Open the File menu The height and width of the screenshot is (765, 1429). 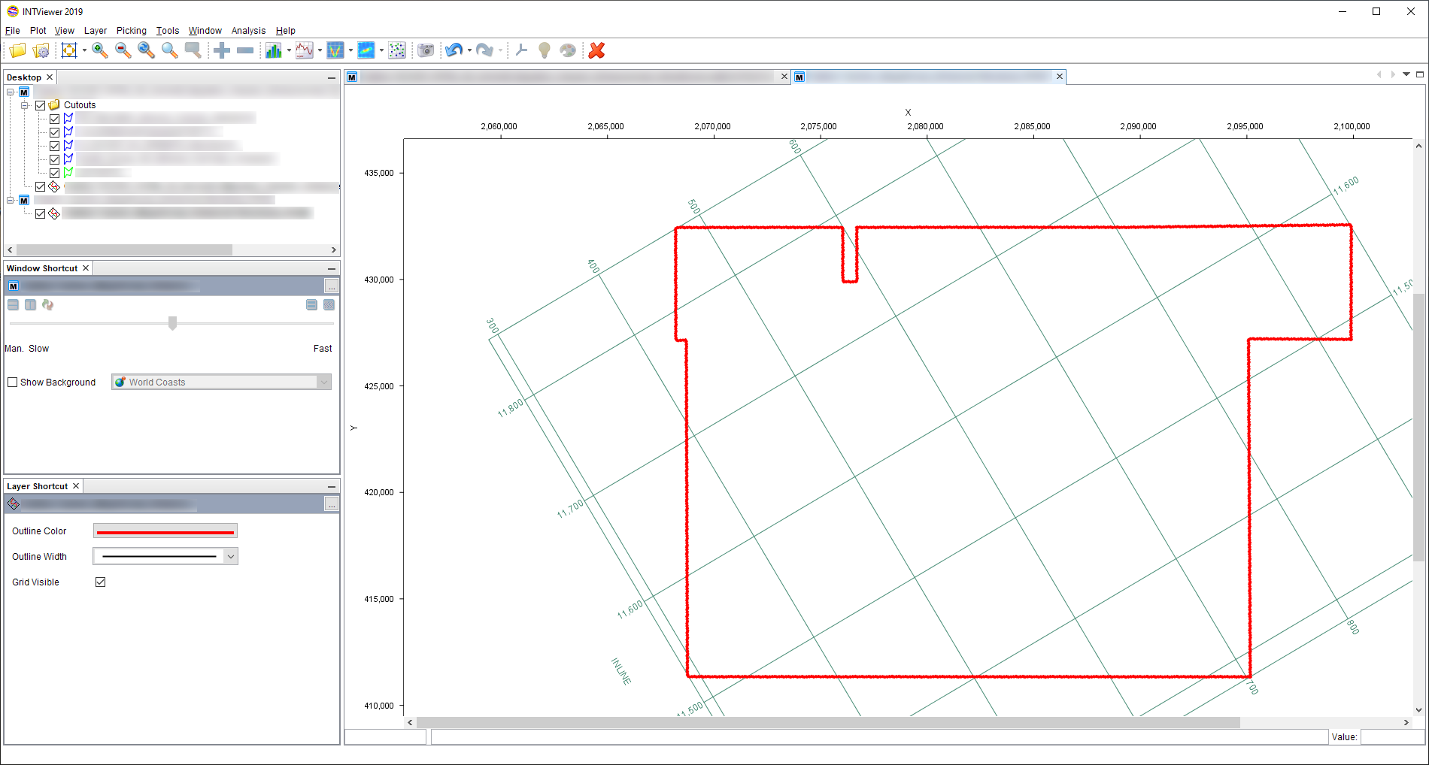tap(13, 31)
